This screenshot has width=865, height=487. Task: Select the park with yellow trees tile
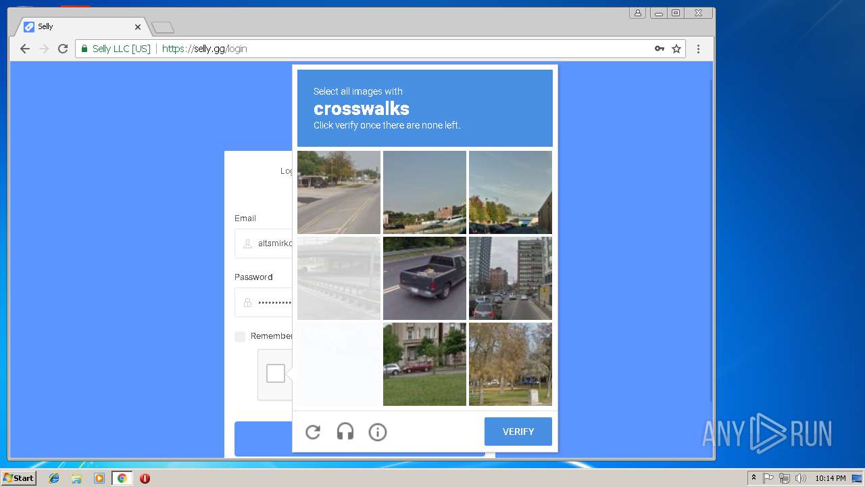pos(510,364)
